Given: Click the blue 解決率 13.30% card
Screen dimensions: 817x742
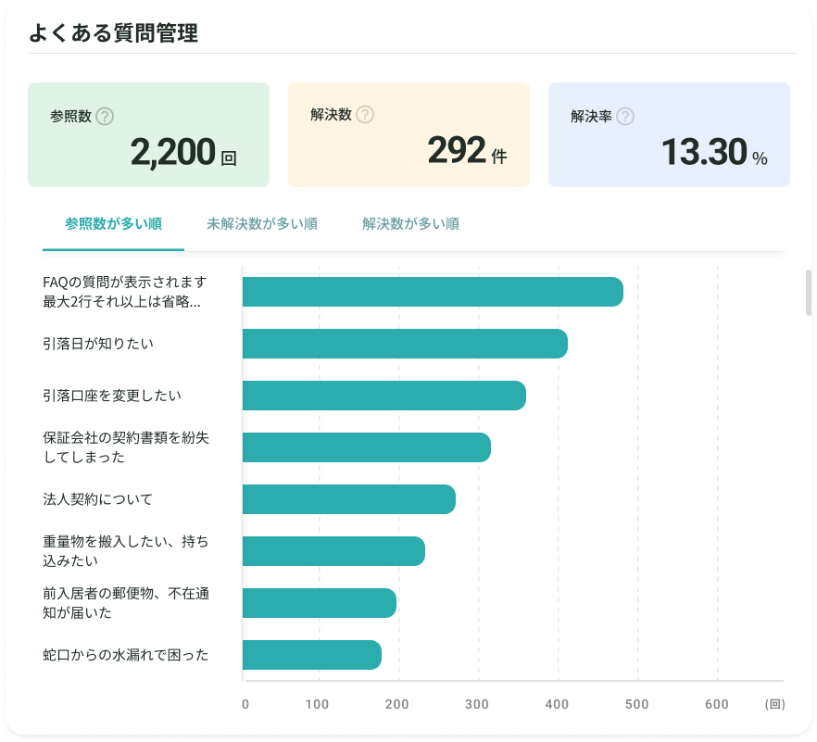Looking at the screenshot, I should 669,134.
